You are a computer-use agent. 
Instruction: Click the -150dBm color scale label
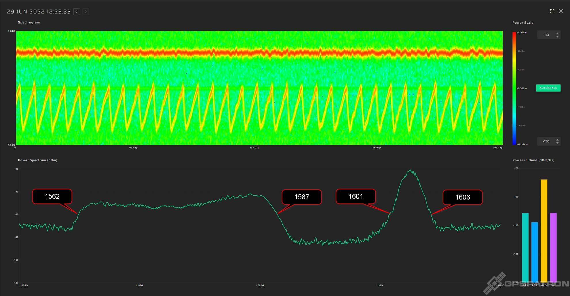(x=522, y=145)
